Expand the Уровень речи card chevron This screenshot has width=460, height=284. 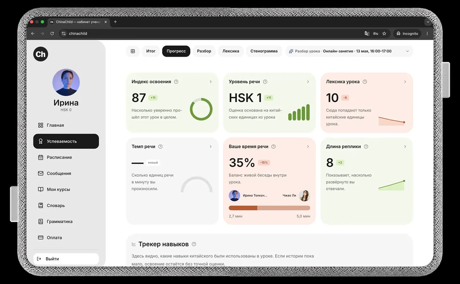coord(308,82)
